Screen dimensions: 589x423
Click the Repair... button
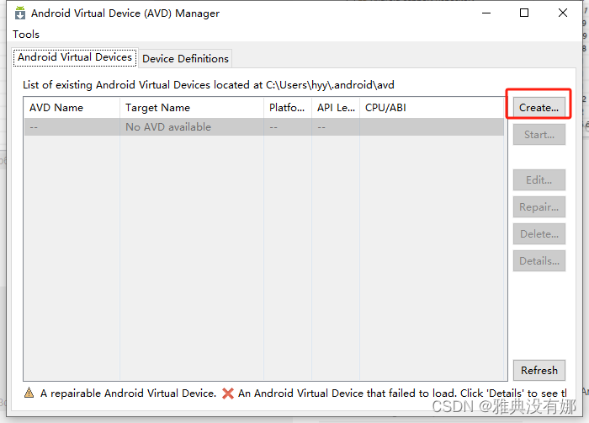coord(539,207)
